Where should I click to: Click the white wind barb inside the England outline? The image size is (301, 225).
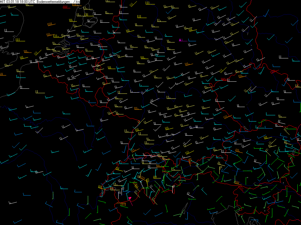point(9,31)
